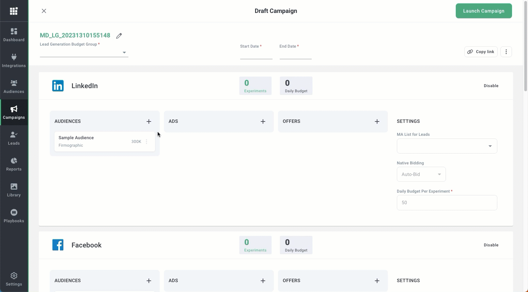Open Reports from the sidebar
This screenshot has width=528, height=292.
(14, 164)
